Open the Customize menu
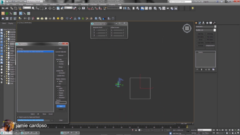The image size is (240, 135). (102, 4)
